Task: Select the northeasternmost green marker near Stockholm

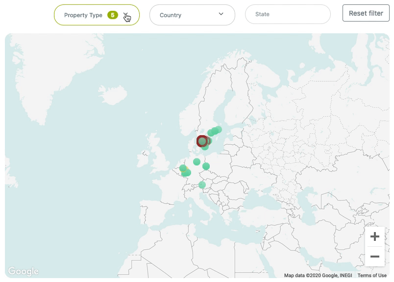Action: click(218, 129)
